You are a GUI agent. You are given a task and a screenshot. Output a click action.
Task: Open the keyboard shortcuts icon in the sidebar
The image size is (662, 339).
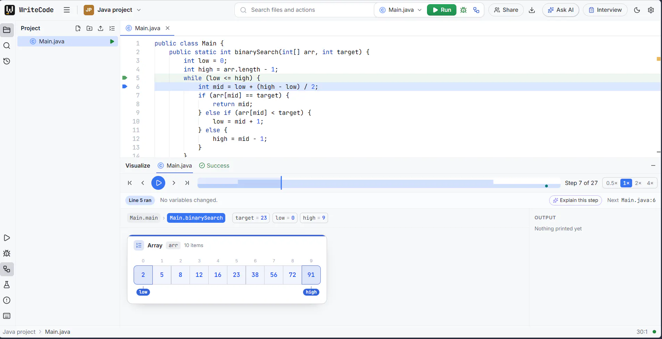(x=7, y=316)
